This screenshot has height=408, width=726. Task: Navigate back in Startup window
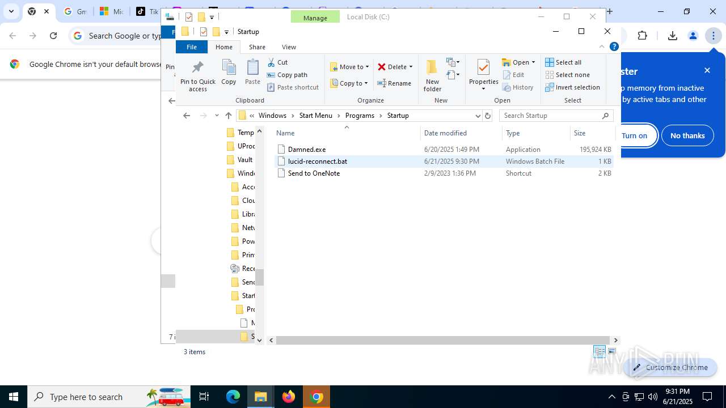tap(187, 116)
